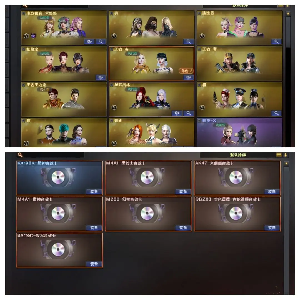Image resolution: width=300 pixels, height=300 pixels.
Task: Click magnifier icon on 葵 character card
Action: 188,41
